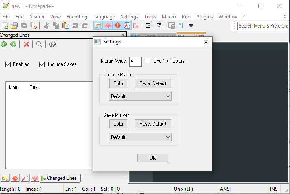
Task: Open the Language menu
Action: tap(104, 17)
